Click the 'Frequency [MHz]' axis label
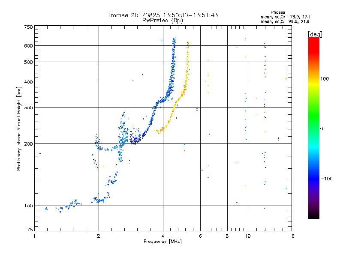This screenshot has width=343, height=257. tap(162, 242)
